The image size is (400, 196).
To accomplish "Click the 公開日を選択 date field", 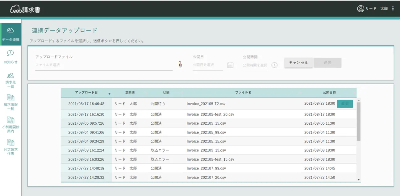I will [207, 65].
